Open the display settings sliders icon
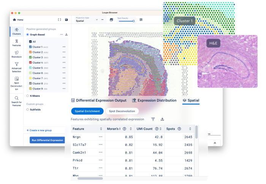266x184 pixels. tap(141, 20)
